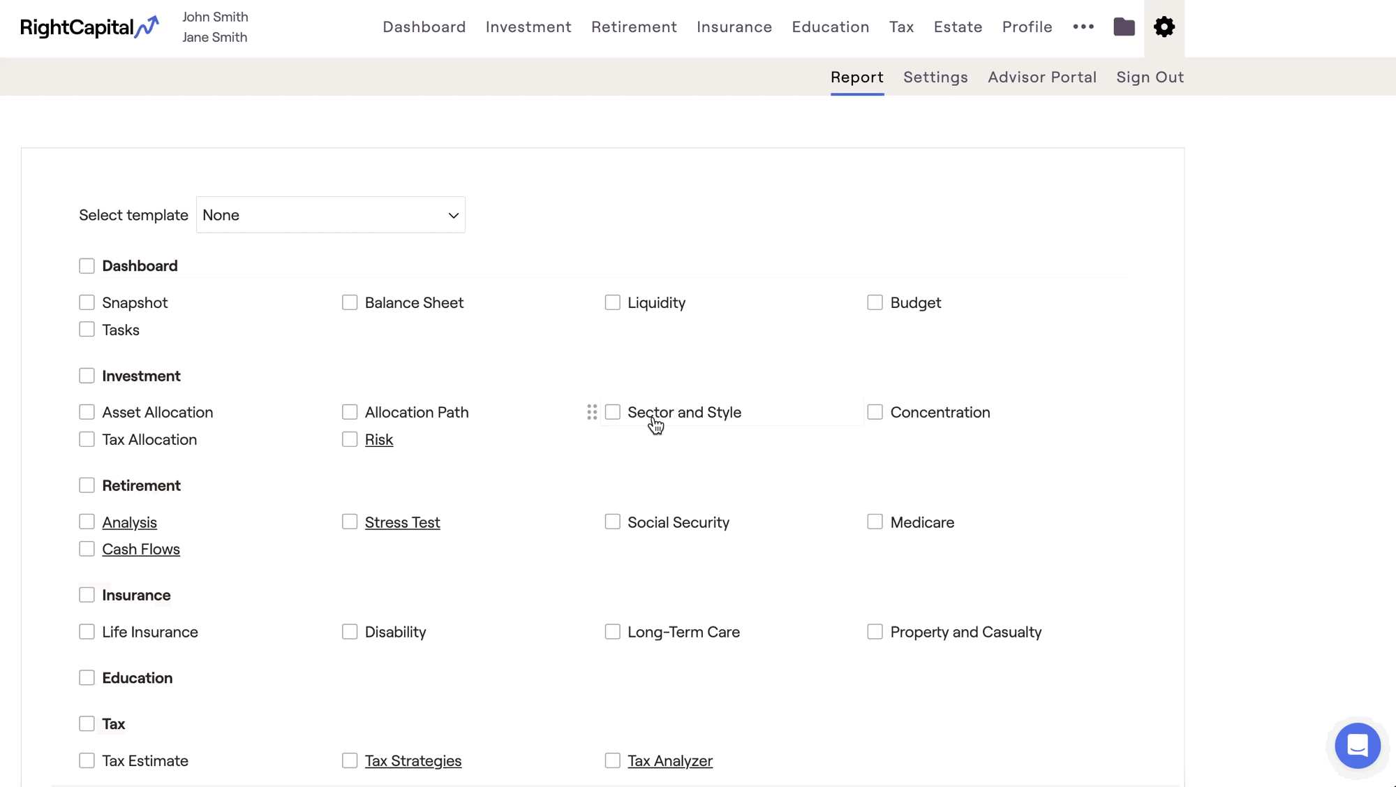1396x787 pixels.
Task: Check the Balance Sheet option
Action: pyautogui.click(x=350, y=302)
